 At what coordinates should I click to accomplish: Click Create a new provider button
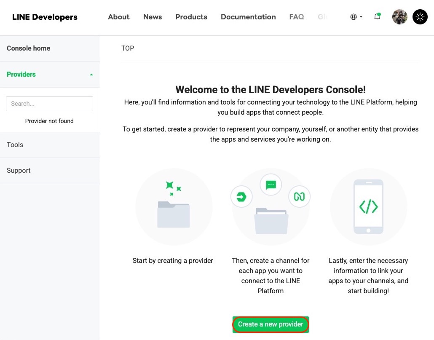(x=271, y=324)
